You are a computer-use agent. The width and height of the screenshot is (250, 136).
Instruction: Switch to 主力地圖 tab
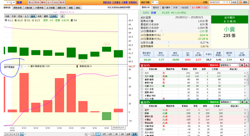tap(50, 8)
